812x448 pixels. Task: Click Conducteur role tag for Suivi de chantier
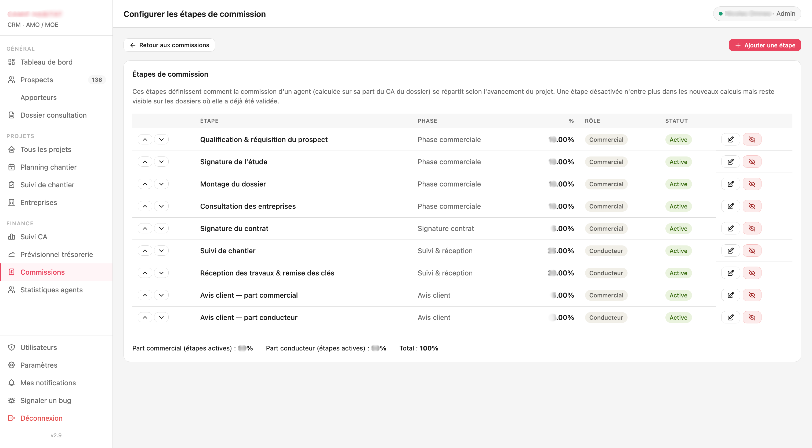(x=606, y=251)
